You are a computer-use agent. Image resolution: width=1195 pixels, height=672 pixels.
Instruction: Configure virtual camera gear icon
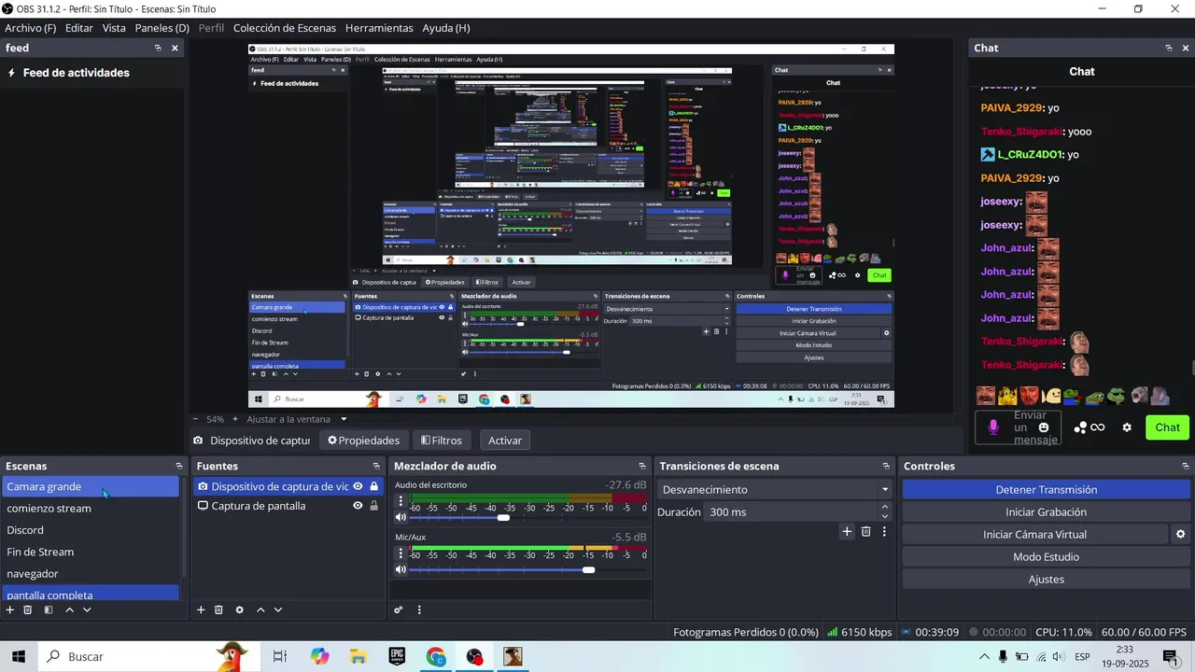tap(1180, 535)
